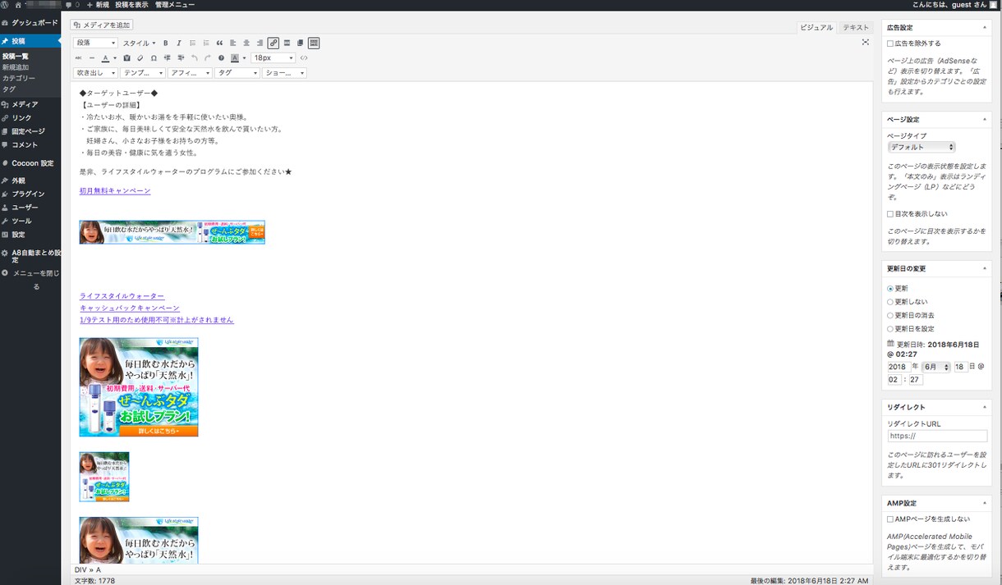Open keyboard shortcuts help icon
Viewport: 1002px width, 585px height.
(221, 58)
